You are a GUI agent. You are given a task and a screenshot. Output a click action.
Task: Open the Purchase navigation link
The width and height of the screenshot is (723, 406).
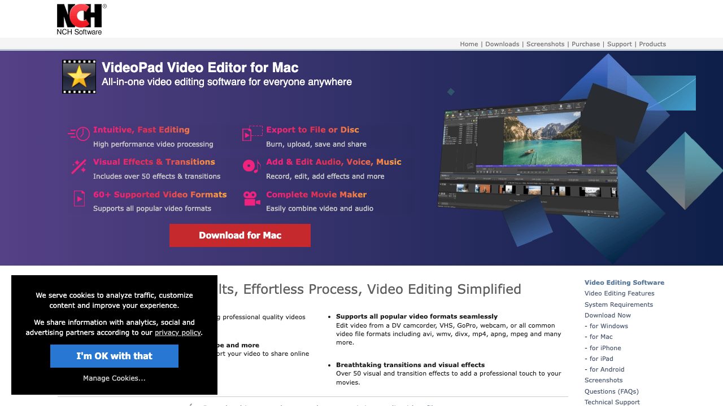pos(586,44)
